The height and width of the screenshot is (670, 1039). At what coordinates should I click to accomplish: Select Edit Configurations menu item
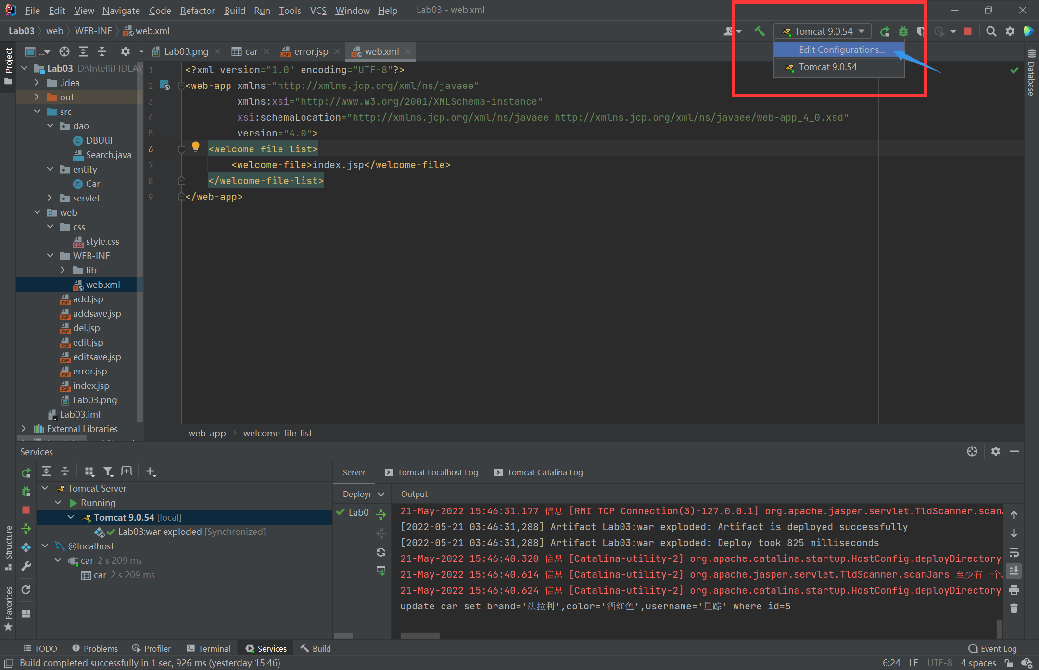(x=841, y=50)
